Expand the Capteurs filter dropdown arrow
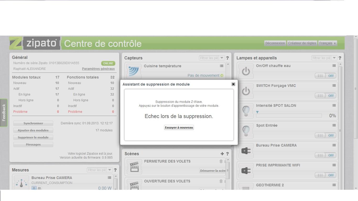 (x=222, y=58)
